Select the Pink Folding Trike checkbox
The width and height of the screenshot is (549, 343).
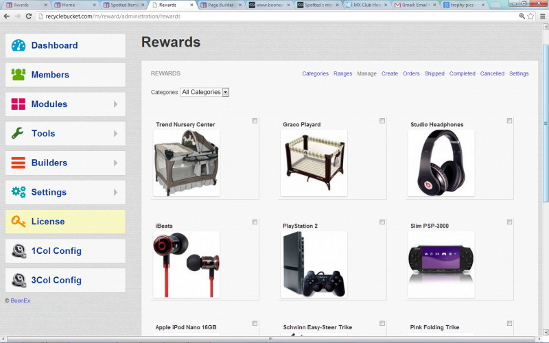[x=509, y=323]
